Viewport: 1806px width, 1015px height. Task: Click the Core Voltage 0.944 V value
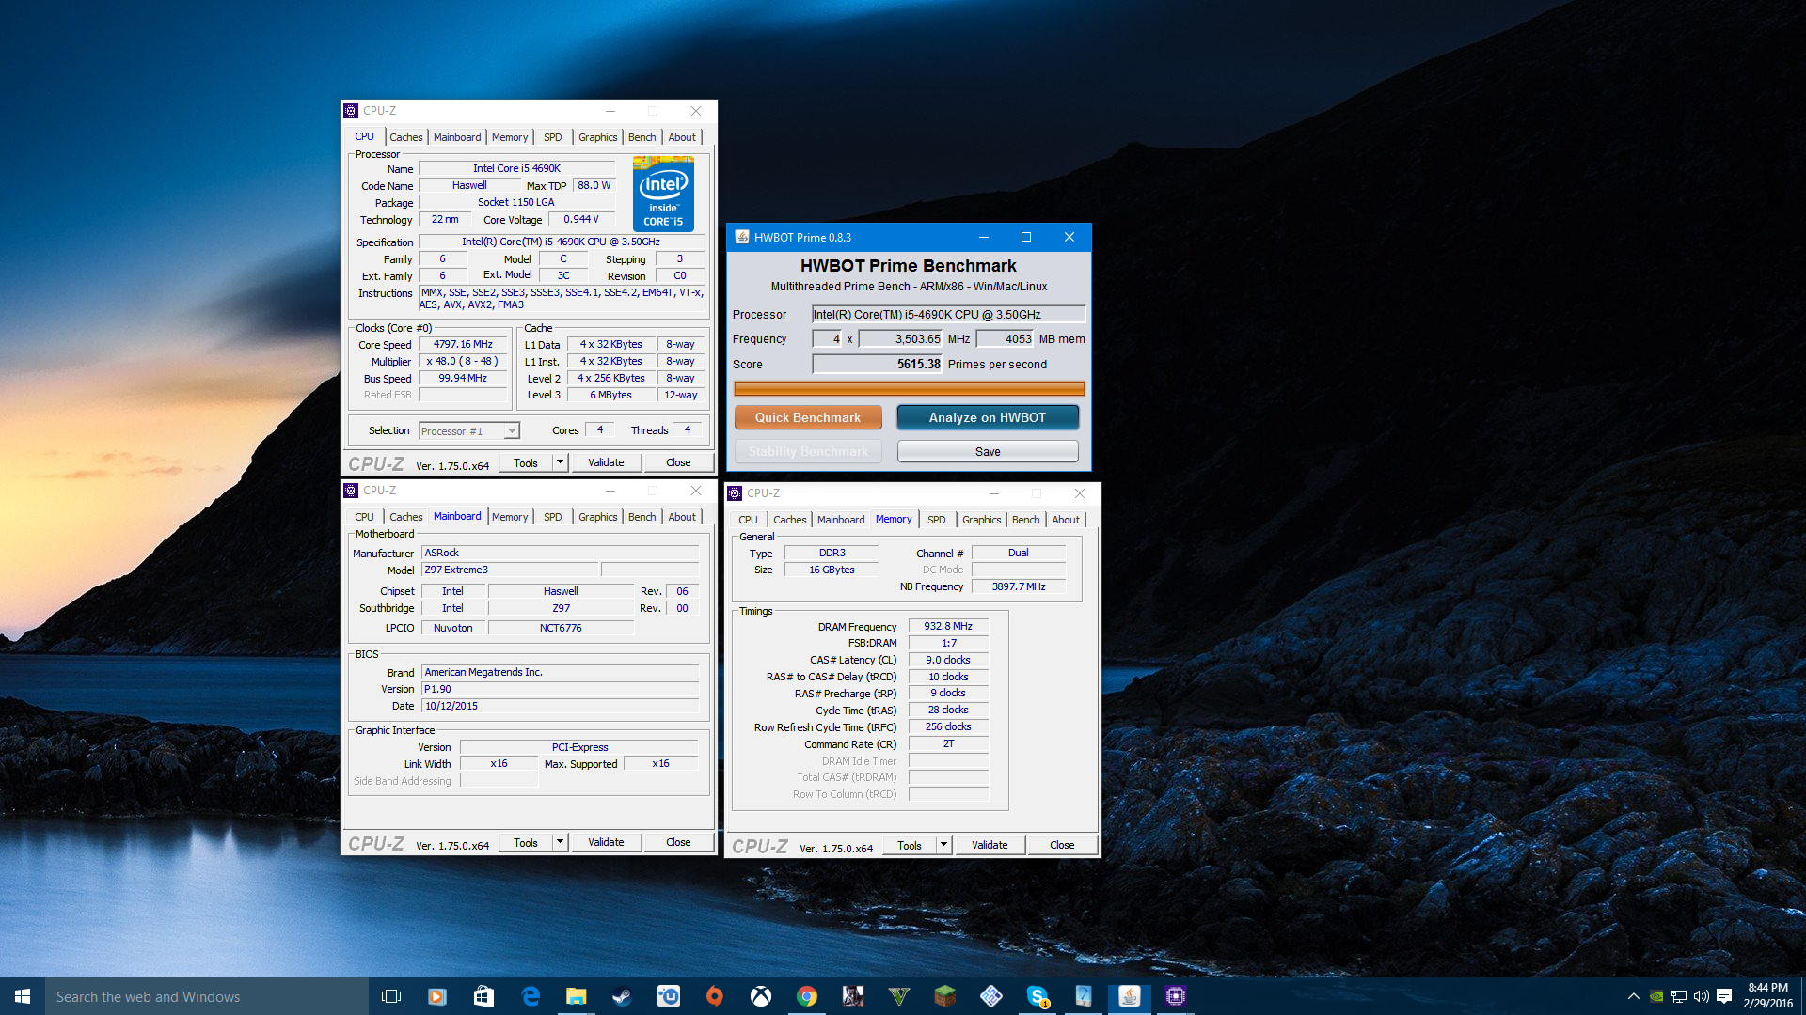(x=581, y=219)
